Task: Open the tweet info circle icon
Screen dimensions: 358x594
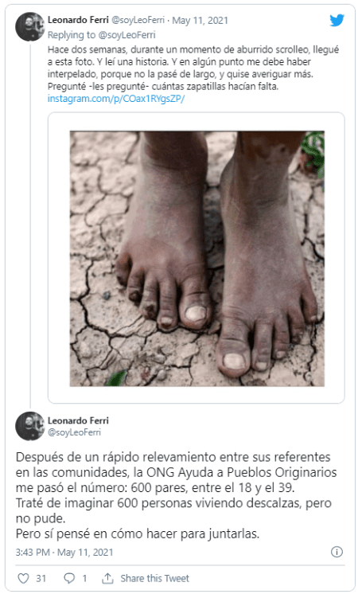Action: [x=337, y=552]
